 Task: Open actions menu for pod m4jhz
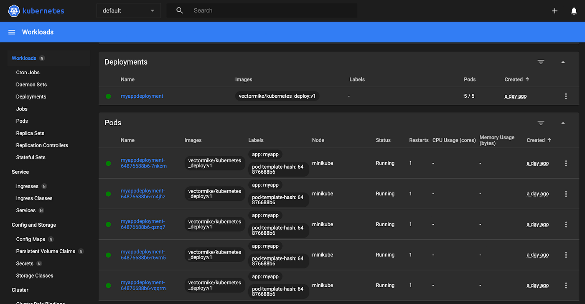(566, 194)
